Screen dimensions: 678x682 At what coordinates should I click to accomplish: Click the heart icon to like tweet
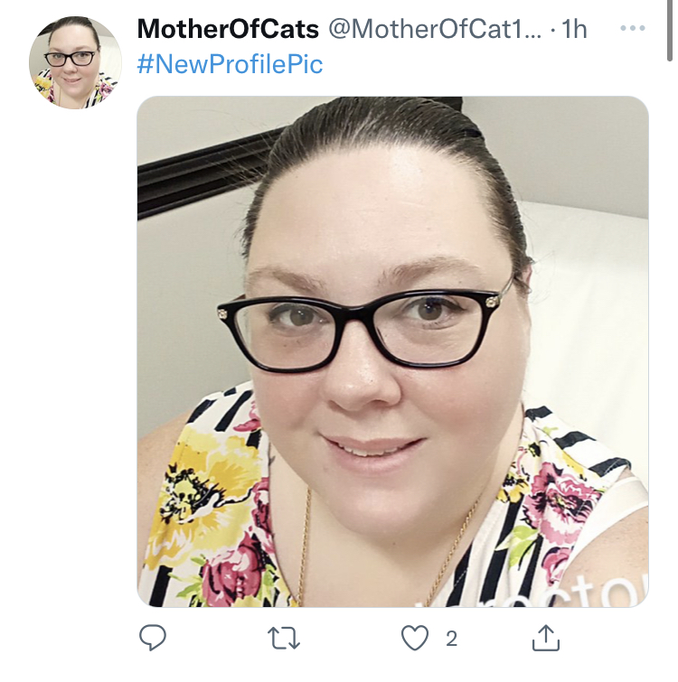[415, 638]
